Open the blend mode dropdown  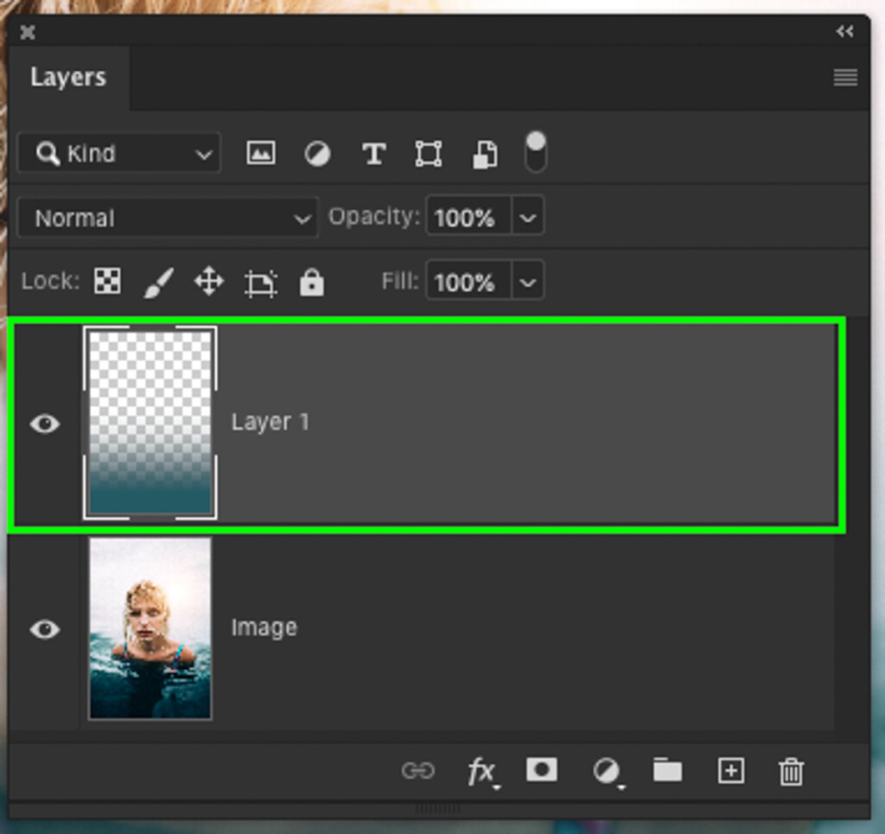tap(167, 217)
